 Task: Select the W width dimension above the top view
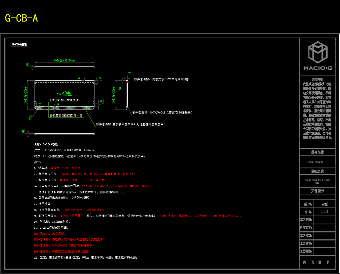(64, 61)
